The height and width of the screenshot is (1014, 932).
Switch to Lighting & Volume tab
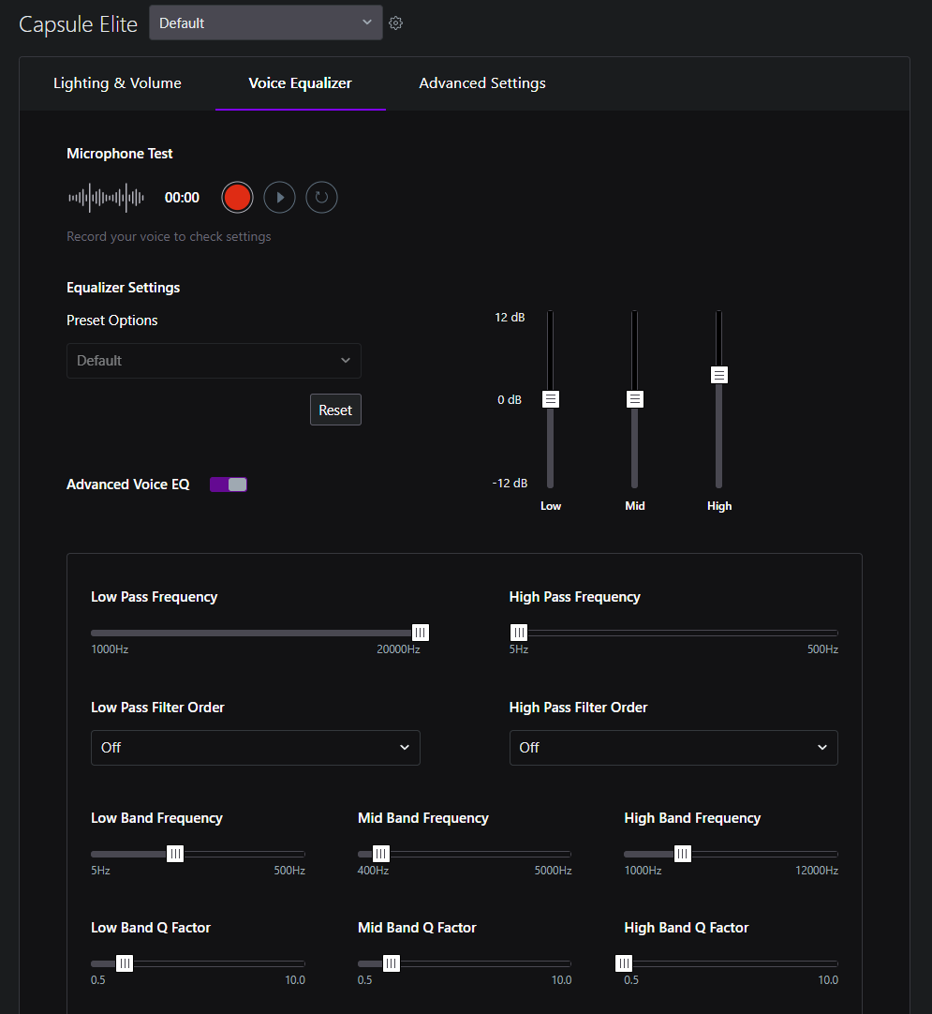tap(117, 83)
